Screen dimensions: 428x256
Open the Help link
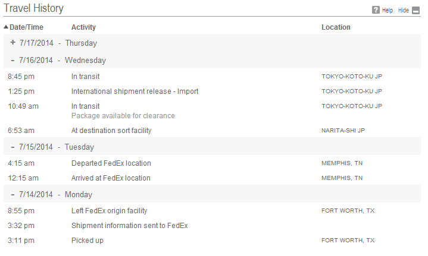(x=388, y=10)
